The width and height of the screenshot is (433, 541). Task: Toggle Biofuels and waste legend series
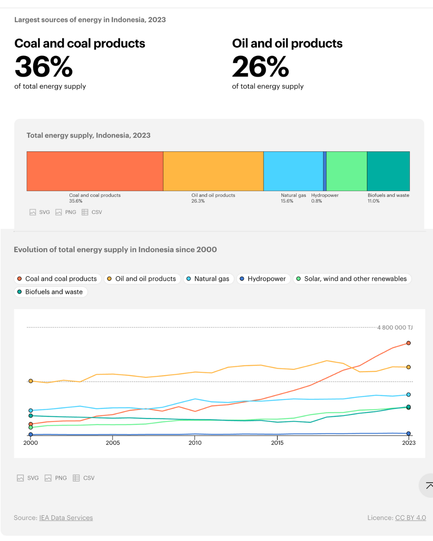coord(51,292)
